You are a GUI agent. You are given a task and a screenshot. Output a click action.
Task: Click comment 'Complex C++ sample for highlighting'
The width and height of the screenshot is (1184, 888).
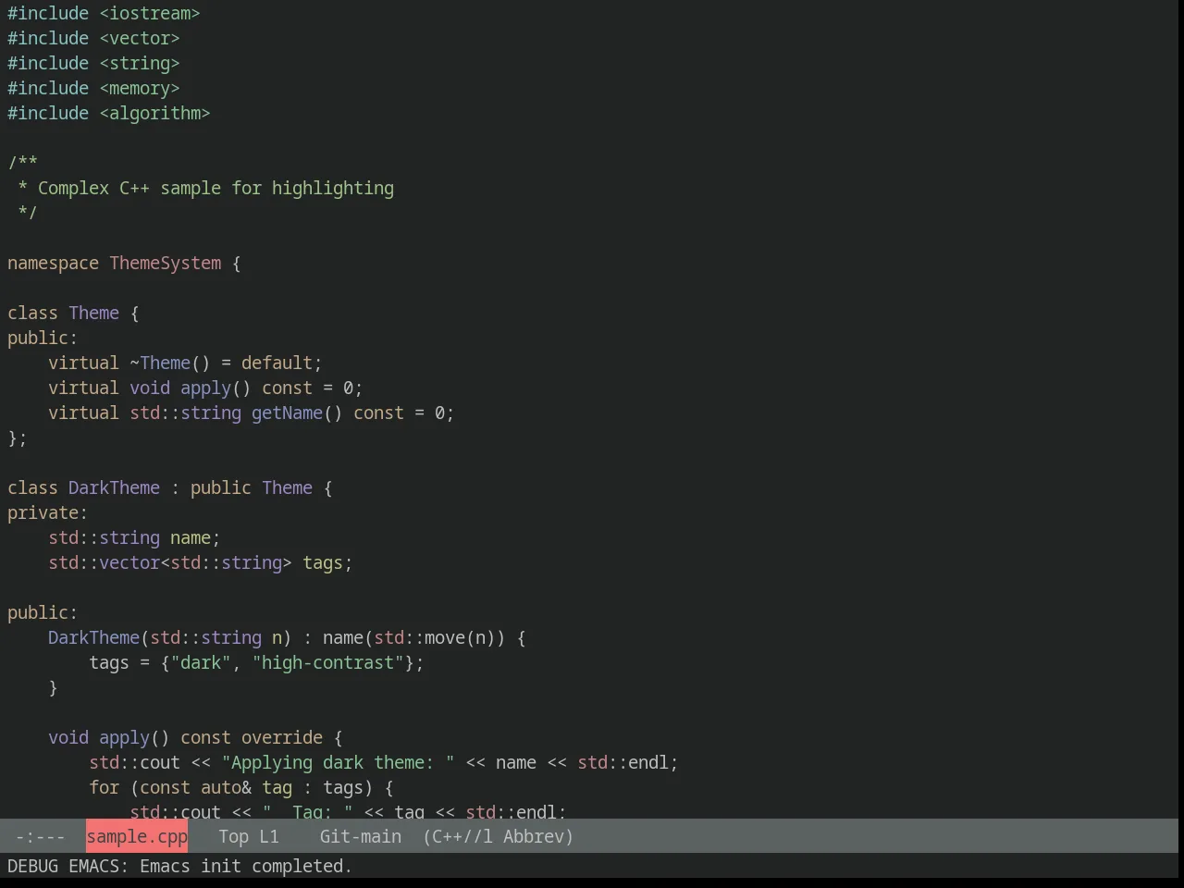pos(216,188)
